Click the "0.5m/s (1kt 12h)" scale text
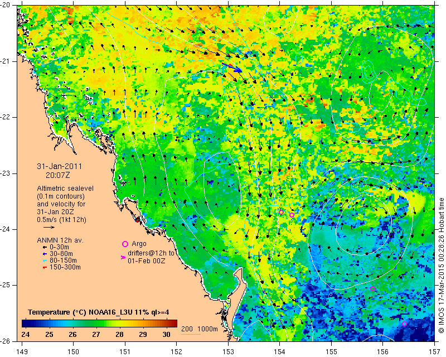The width and height of the screenshot is (446, 357). [x=61, y=220]
